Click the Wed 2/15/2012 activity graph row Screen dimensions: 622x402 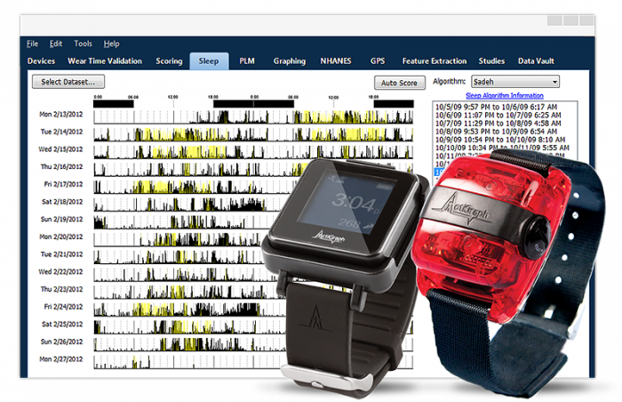(253, 152)
